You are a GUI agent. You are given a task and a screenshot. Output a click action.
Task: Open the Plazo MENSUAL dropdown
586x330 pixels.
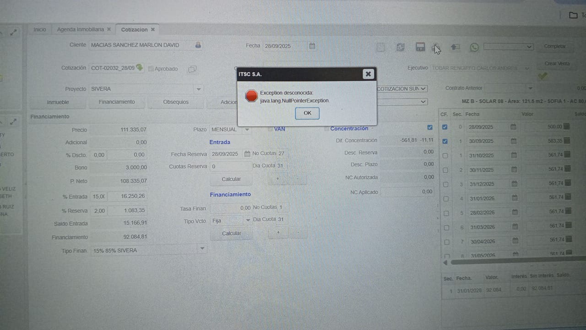pos(247,130)
